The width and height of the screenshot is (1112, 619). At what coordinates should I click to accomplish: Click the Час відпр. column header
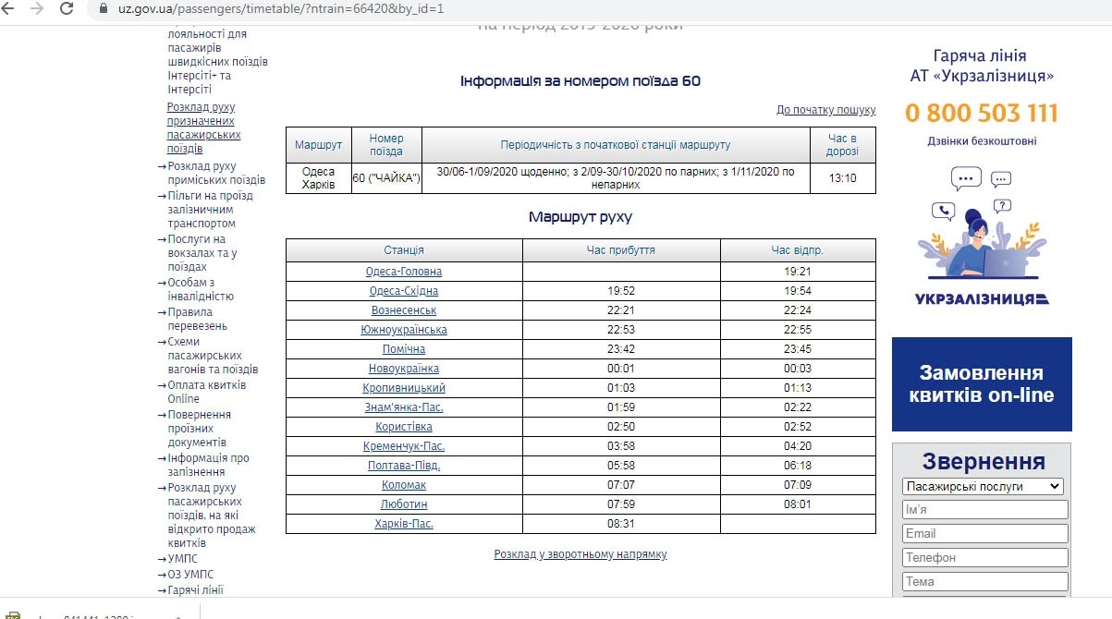(x=798, y=250)
